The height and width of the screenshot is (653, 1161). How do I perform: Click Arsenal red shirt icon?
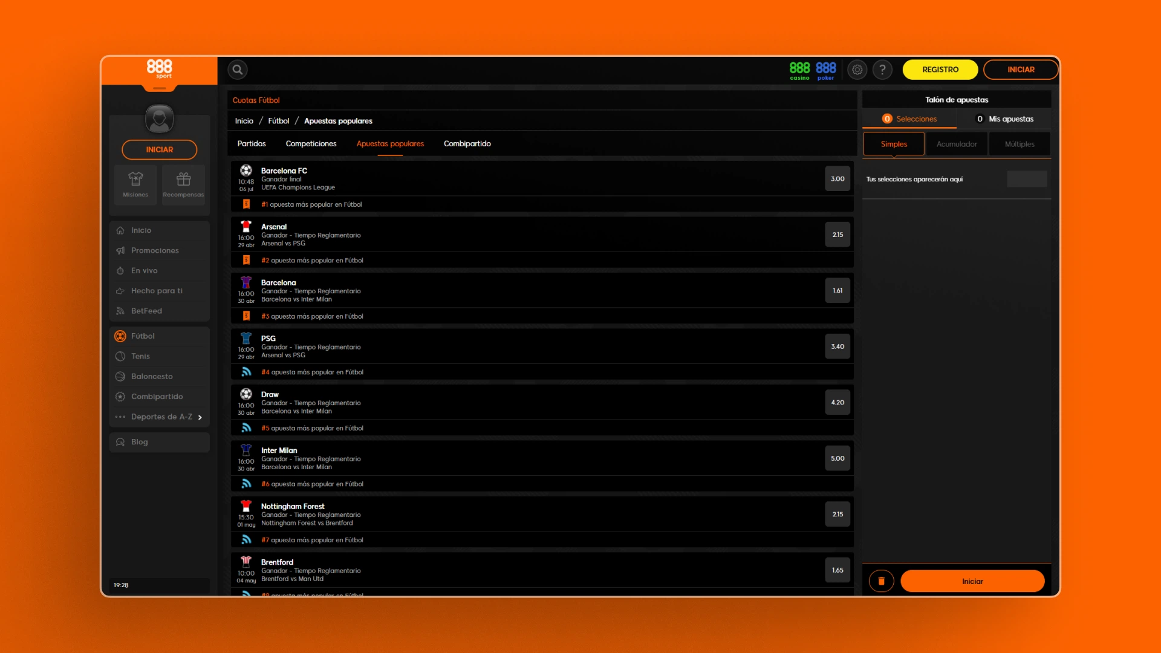(x=246, y=227)
